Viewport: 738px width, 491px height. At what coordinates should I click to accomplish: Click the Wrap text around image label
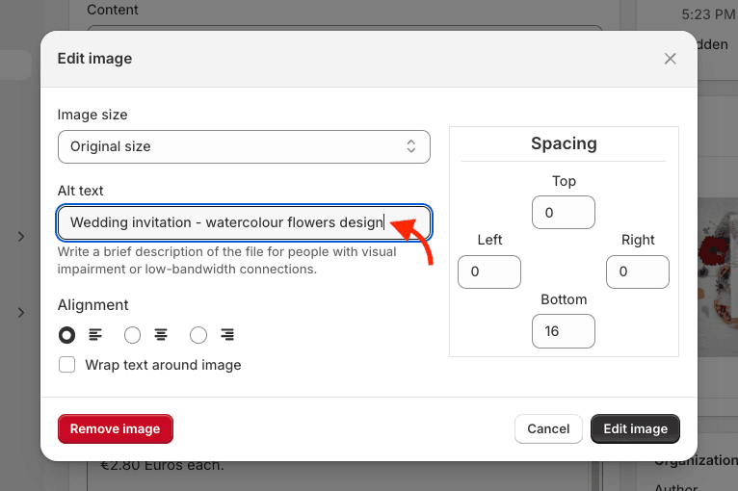tap(163, 365)
